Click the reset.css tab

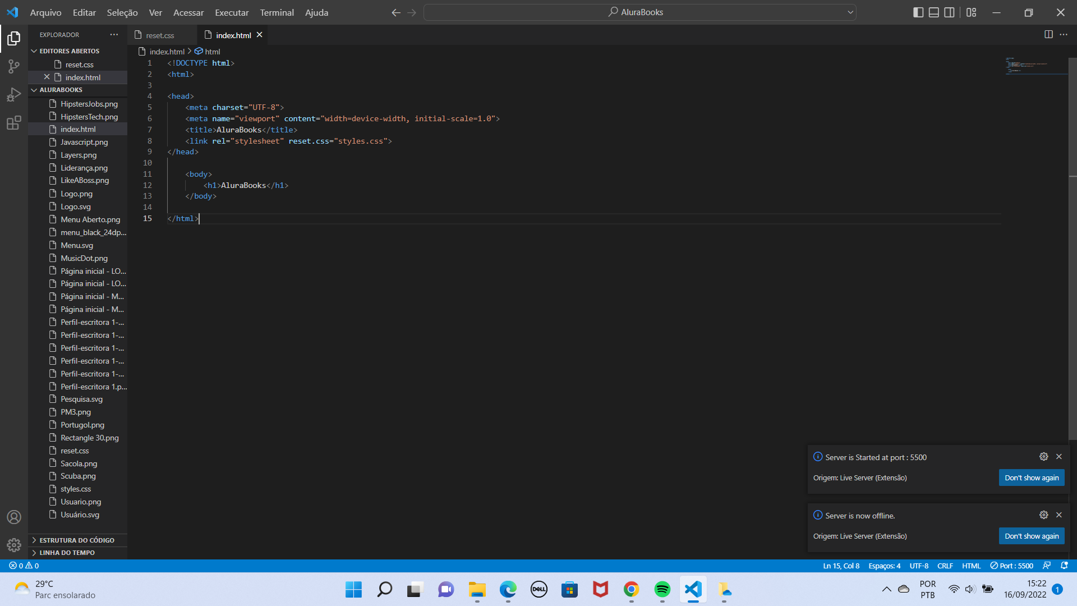(160, 35)
